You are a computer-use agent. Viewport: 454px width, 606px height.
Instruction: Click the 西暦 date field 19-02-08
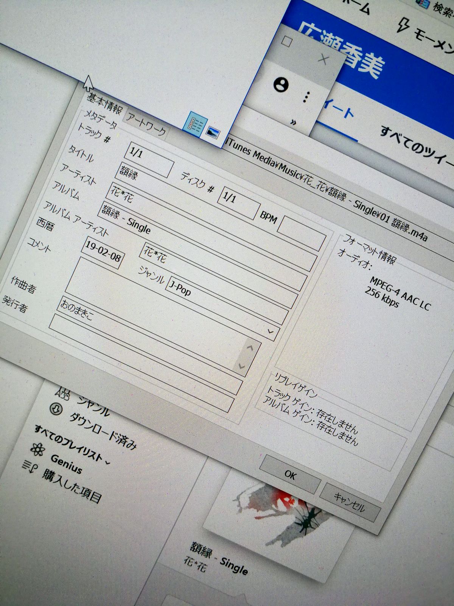103,253
